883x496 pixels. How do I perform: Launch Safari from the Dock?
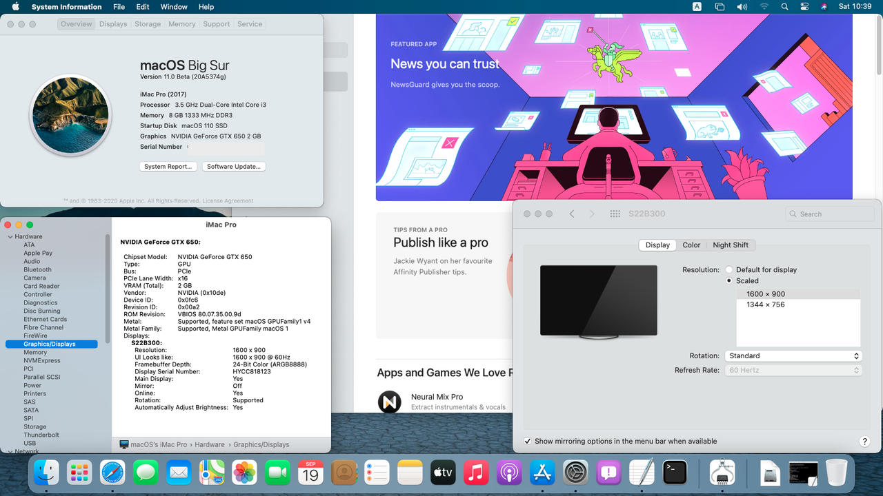pyautogui.click(x=113, y=473)
